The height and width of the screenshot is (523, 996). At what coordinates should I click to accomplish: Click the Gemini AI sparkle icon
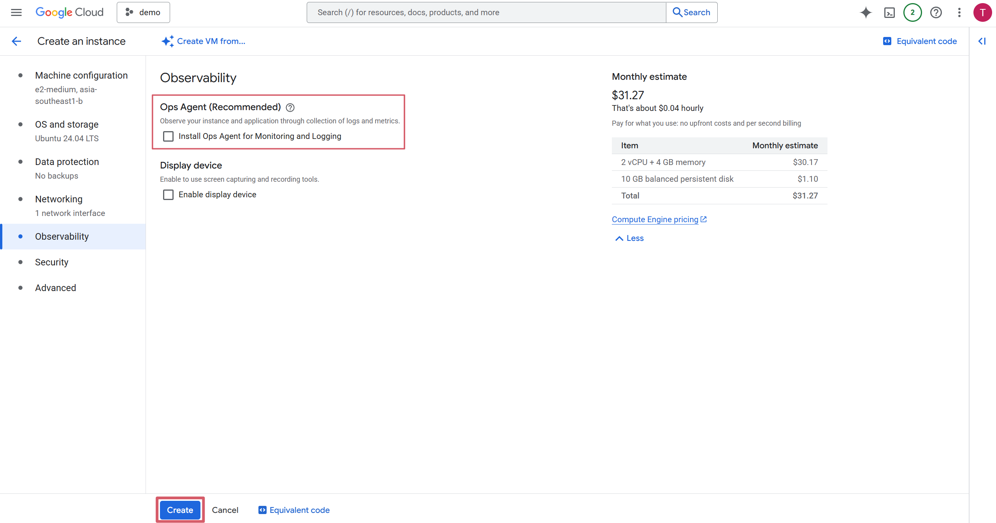(866, 12)
